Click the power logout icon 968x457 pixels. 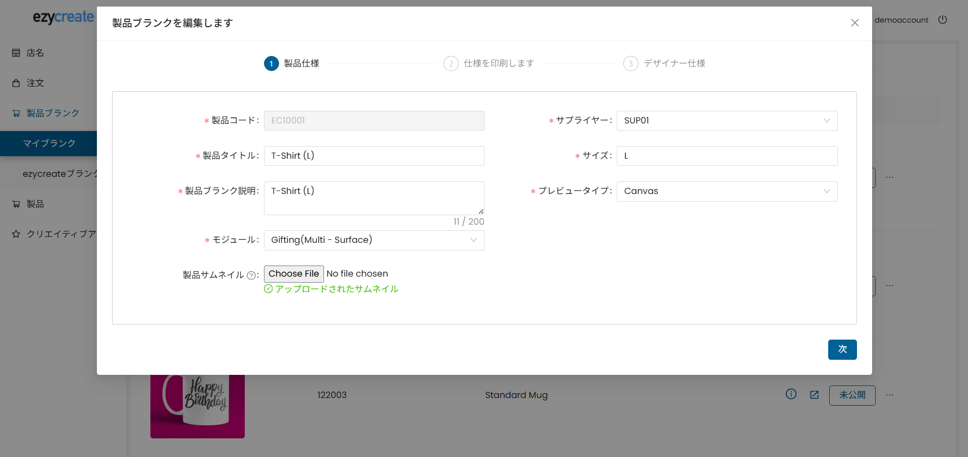pyautogui.click(x=942, y=20)
